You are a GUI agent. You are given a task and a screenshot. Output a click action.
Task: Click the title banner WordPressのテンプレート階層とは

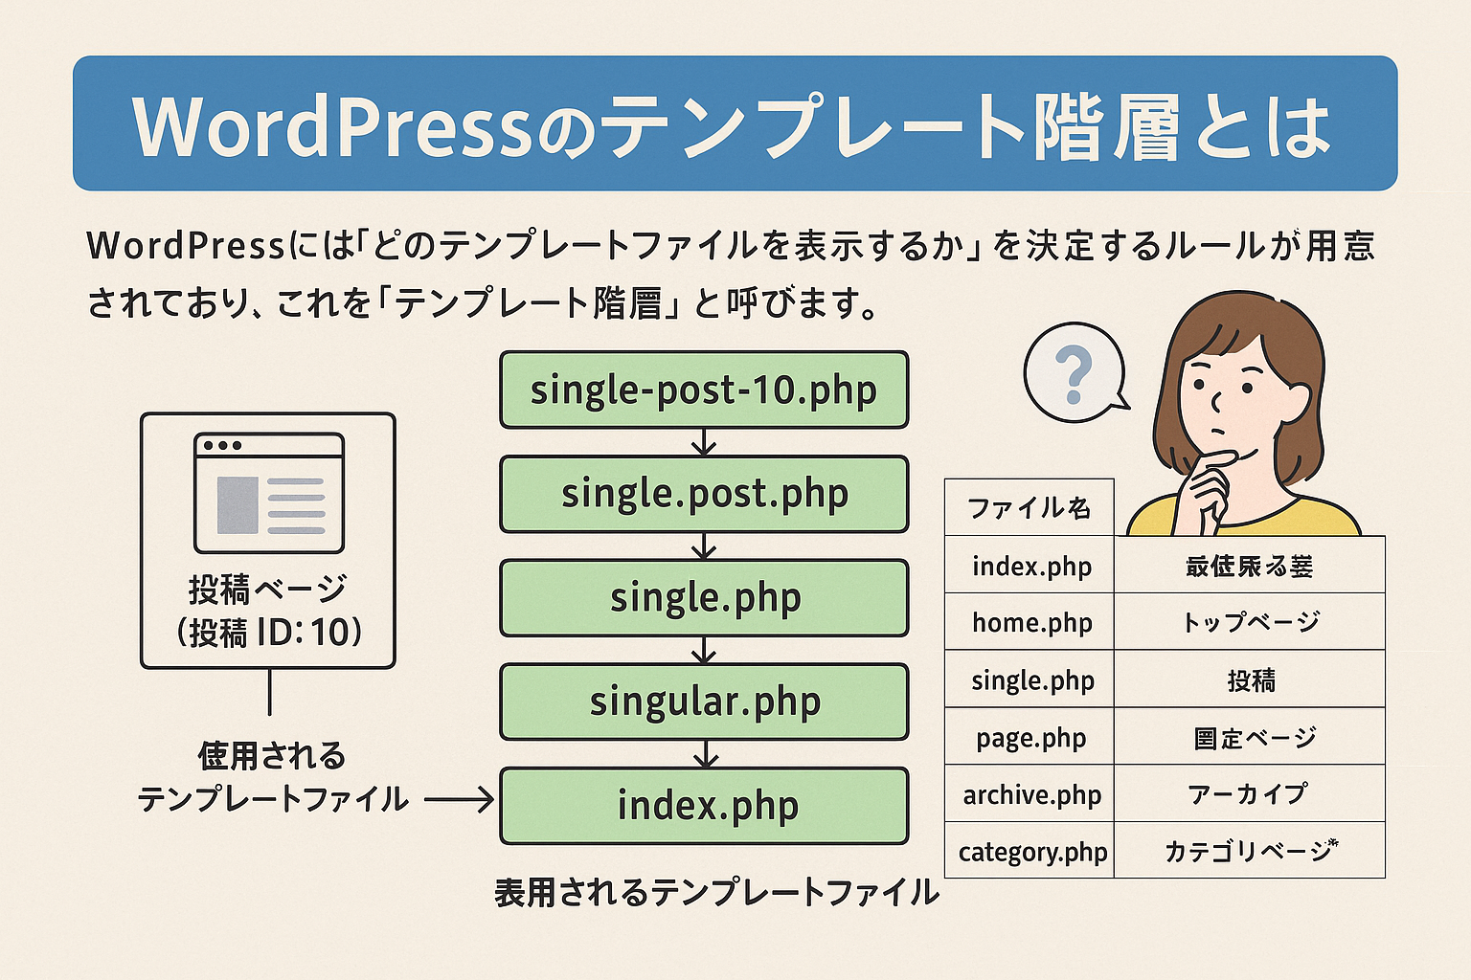(x=735, y=123)
